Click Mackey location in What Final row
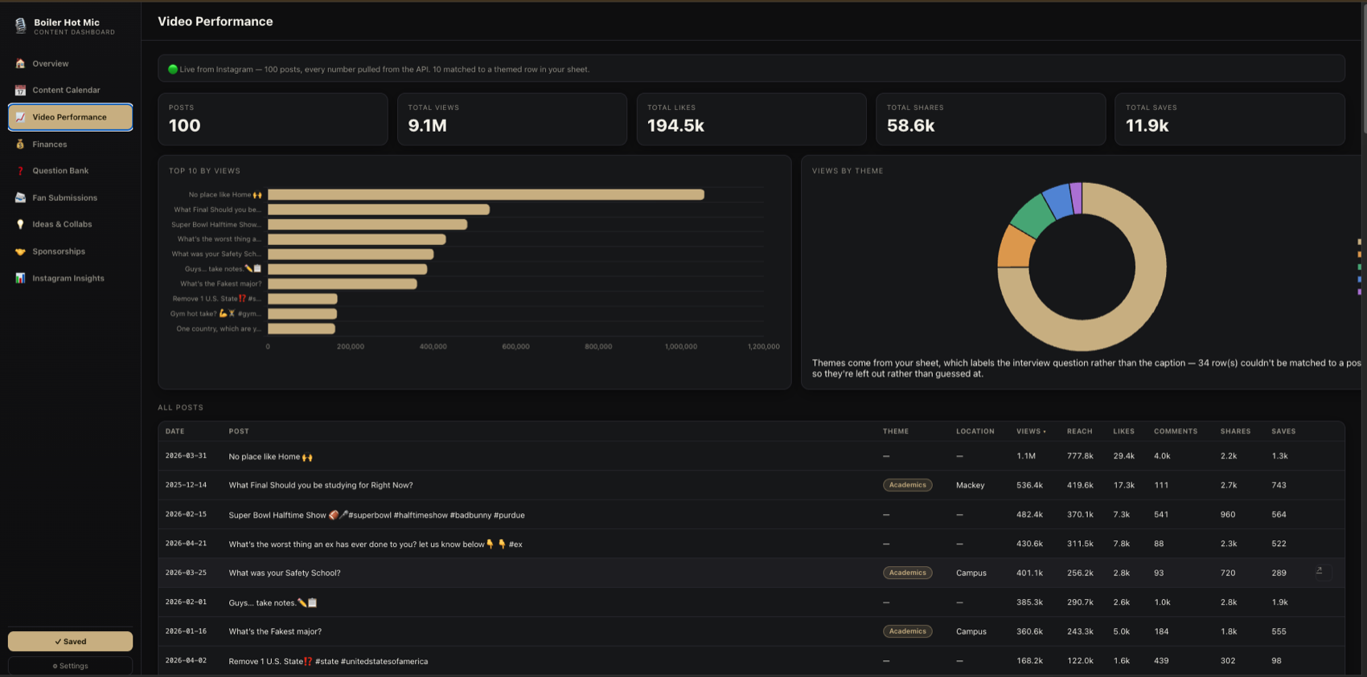This screenshot has width=1367, height=677. pyautogui.click(x=970, y=485)
